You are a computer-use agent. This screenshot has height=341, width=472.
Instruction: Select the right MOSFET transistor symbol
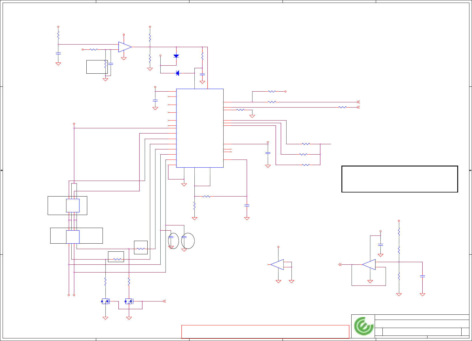point(129,301)
